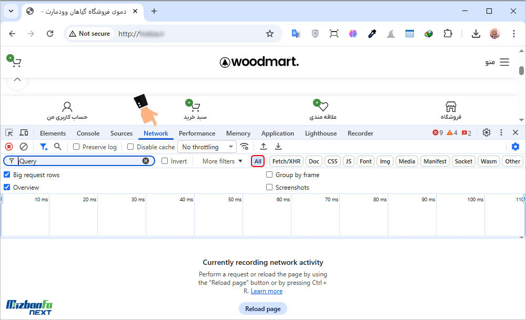Viewport: 526px width, 320px height.
Task: Follow the Learn more link
Action: 267,291
